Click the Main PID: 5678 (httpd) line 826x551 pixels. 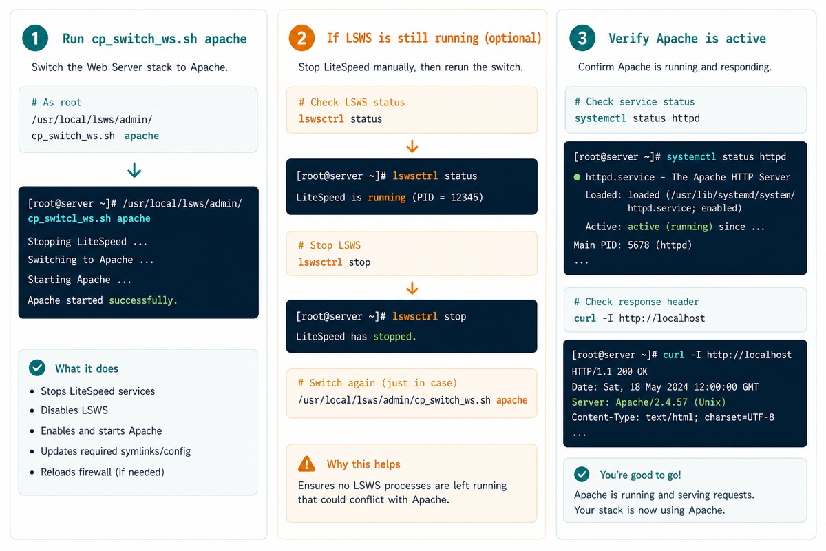pyautogui.click(x=633, y=245)
